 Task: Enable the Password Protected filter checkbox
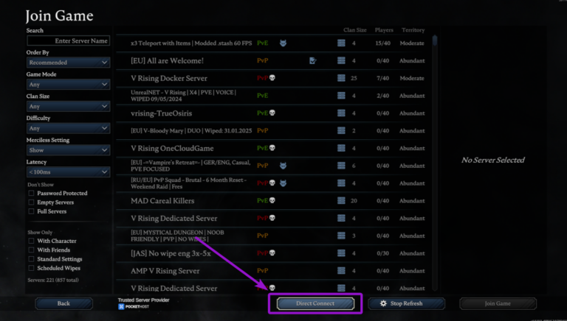pos(32,194)
